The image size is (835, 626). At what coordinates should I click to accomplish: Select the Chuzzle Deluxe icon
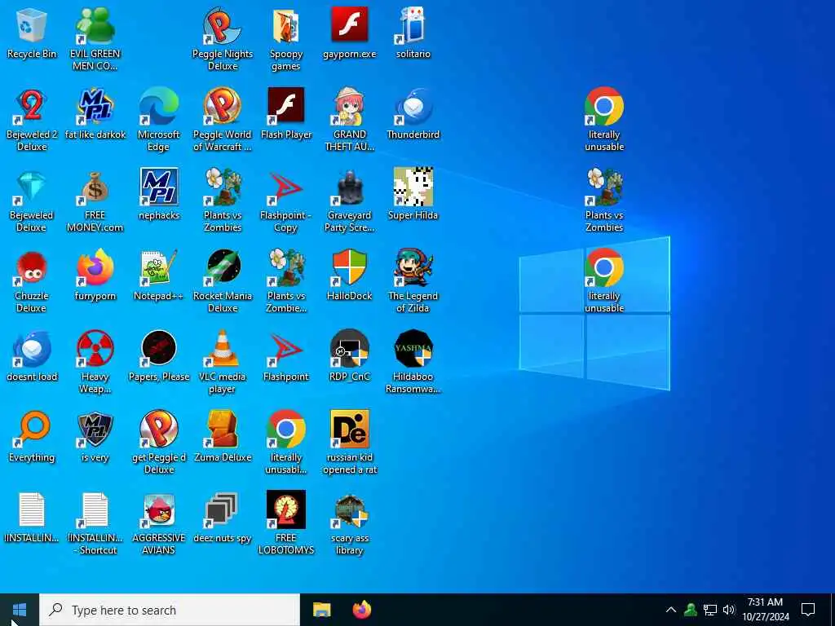(32, 267)
